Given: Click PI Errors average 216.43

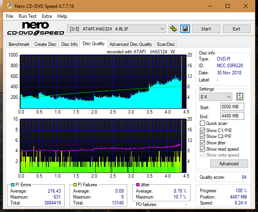Looking at the screenshot, I should (54, 191).
